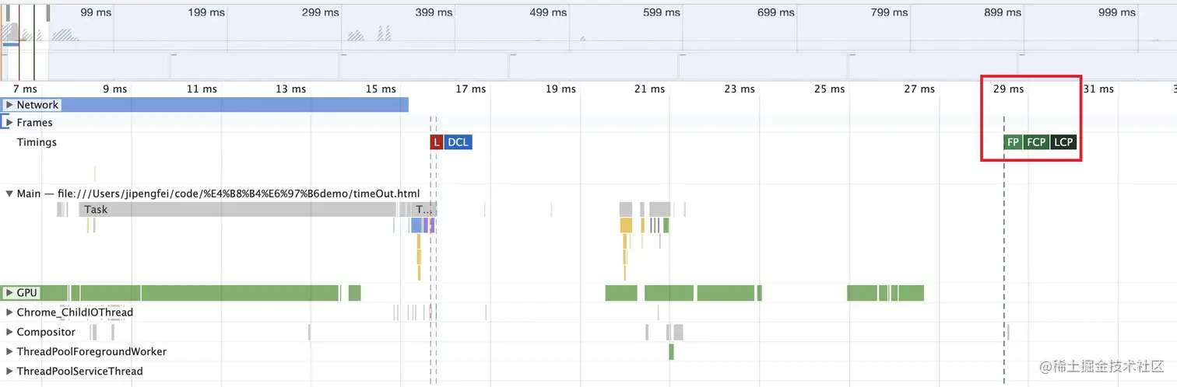Select the red L load marker
Image resolution: width=1177 pixels, height=387 pixels.
(437, 142)
